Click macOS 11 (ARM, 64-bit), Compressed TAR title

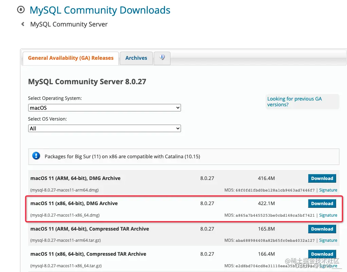pyautogui.click(x=90, y=229)
